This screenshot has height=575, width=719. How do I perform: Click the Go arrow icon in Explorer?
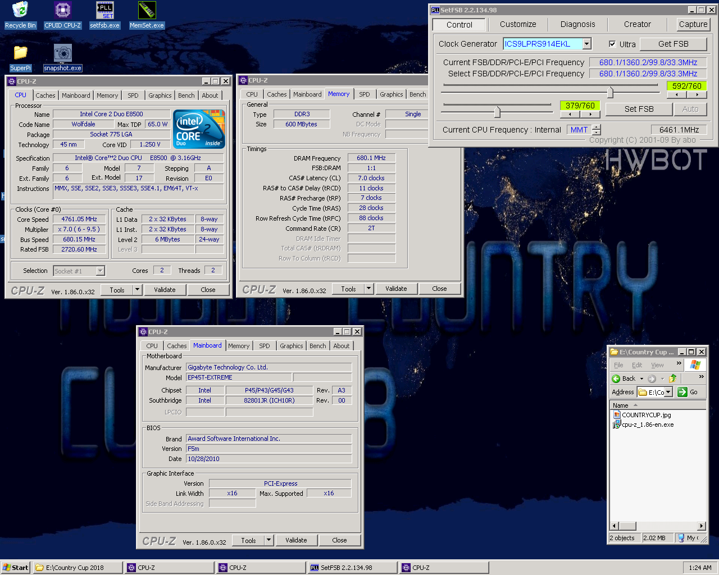point(682,392)
